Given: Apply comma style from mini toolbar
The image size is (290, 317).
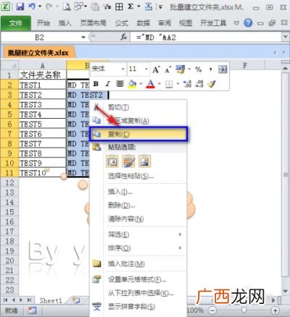Looking at the screenshot, I should (211, 69).
